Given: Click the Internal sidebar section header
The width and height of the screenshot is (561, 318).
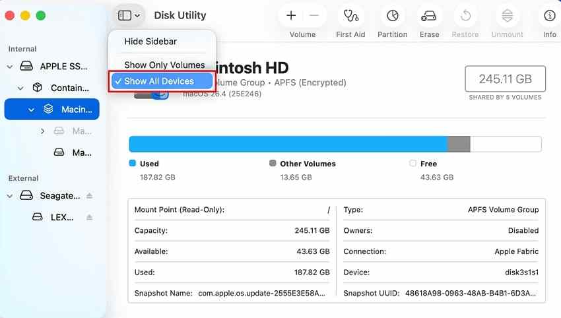Looking at the screenshot, I should click(22, 49).
